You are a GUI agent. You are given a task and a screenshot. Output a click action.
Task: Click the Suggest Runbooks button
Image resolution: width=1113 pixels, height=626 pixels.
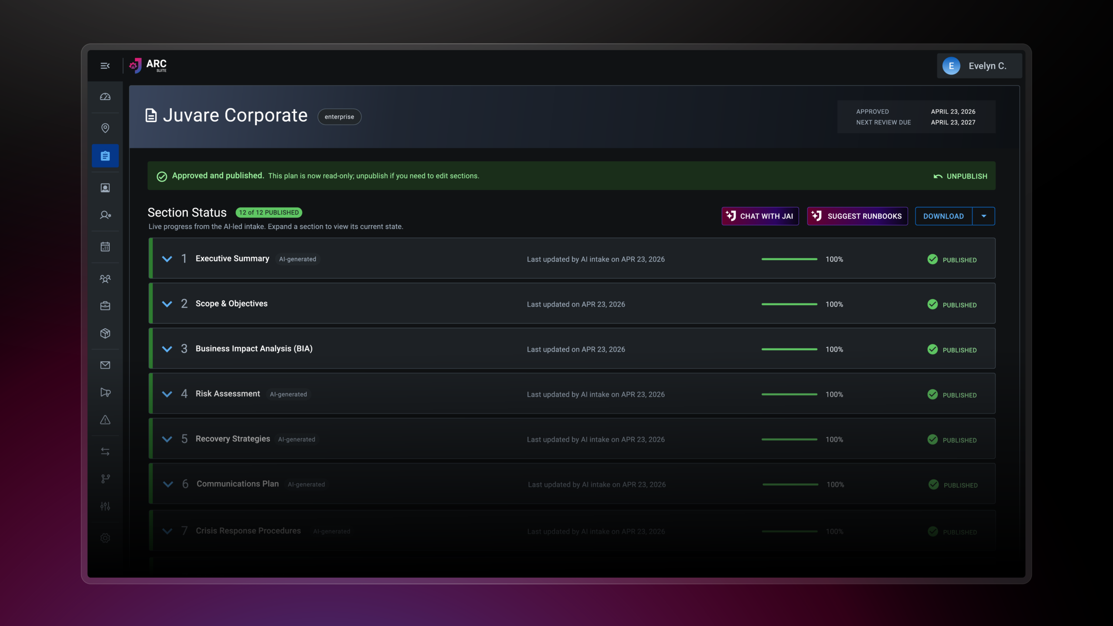point(857,216)
